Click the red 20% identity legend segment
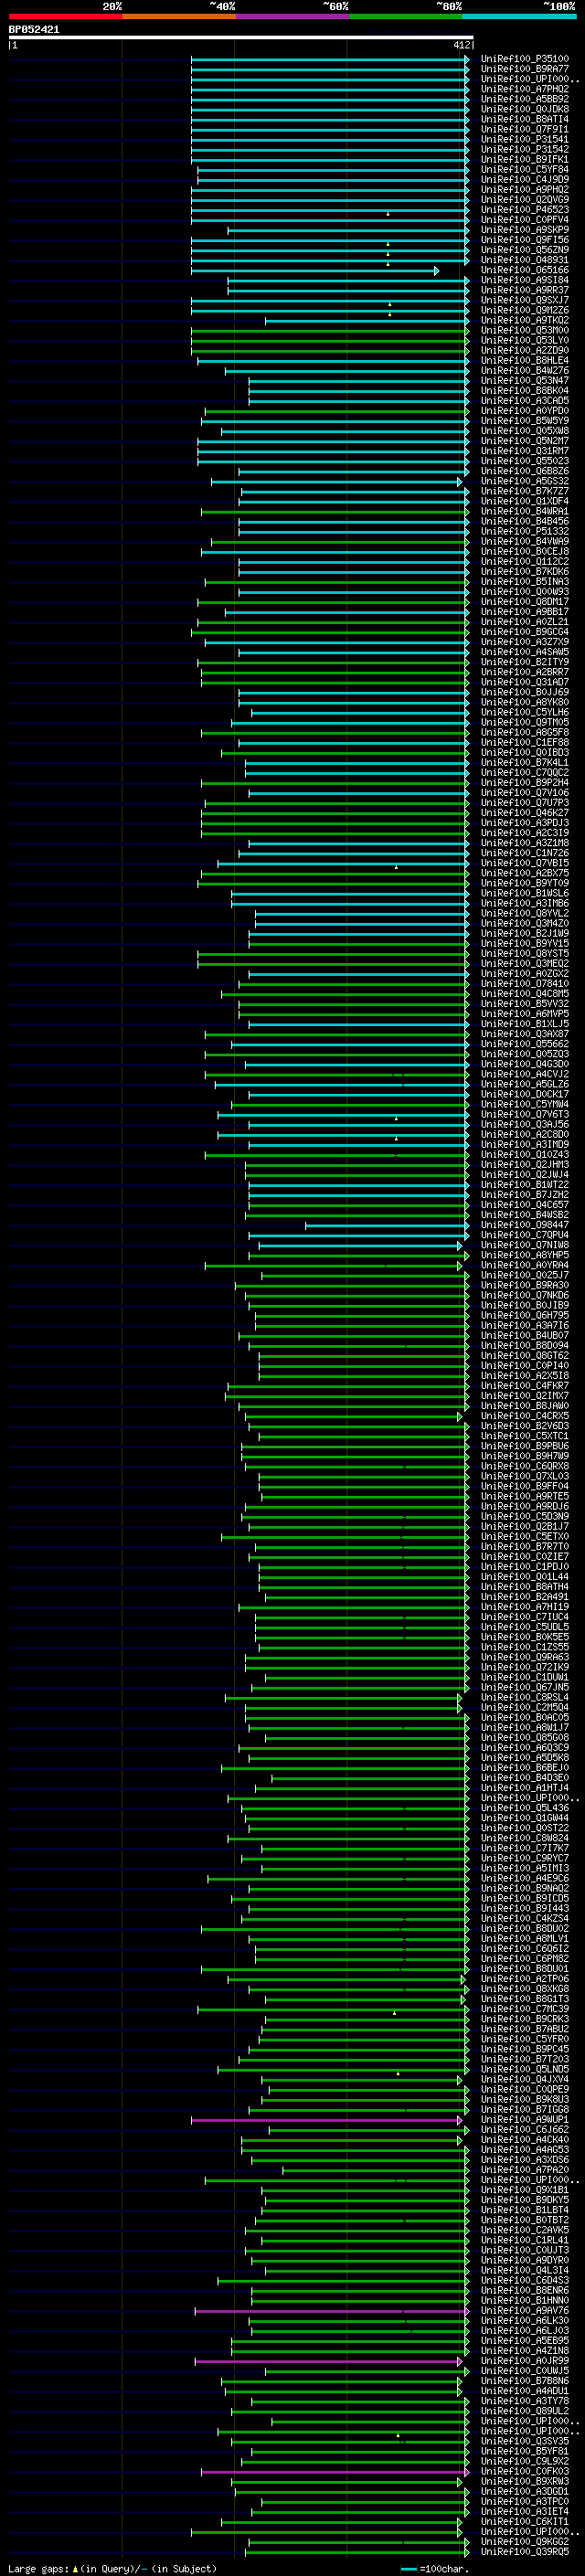This screenshot has height=2576, width=585. click(x=65, y=17)
